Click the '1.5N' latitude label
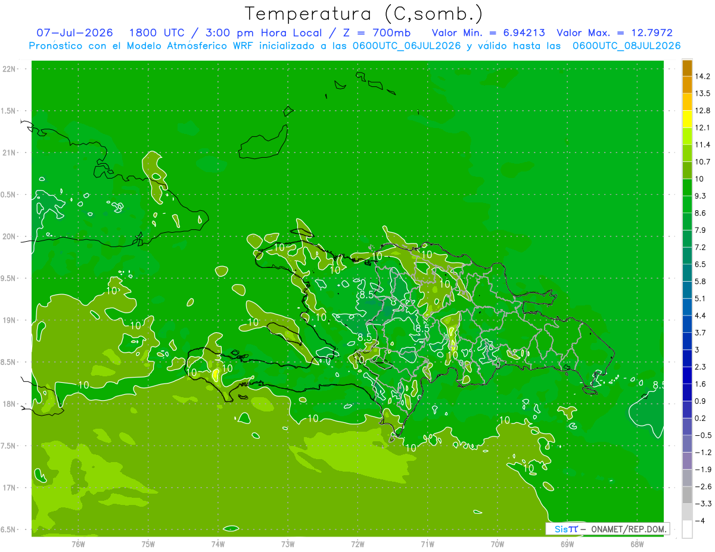The image size is (715, 552). tap(9, 111)
